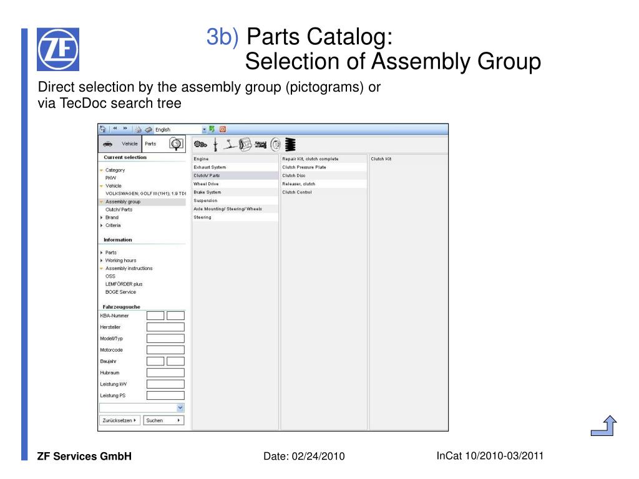Click second KBA-Nummer input field
This screenshot has height=479, width=639.
tap(175, 316)
